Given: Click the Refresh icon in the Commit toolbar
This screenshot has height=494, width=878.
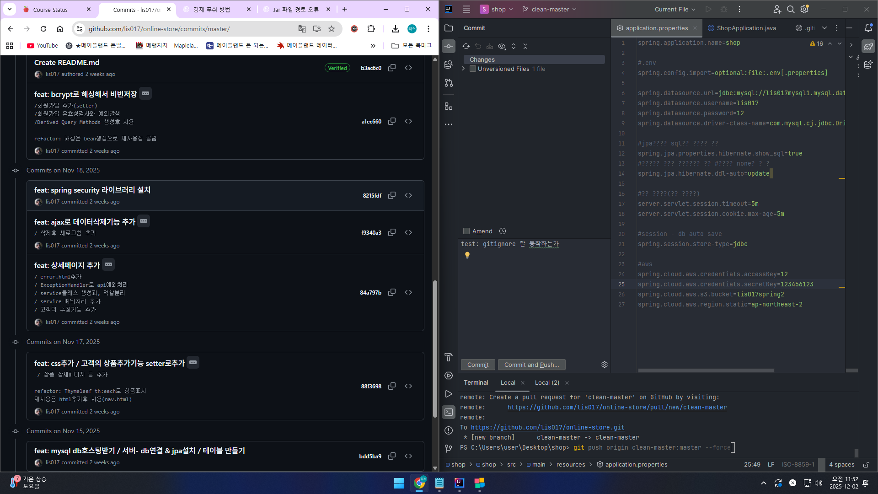Looking at the screenshot, I should [x=466, y=46].
